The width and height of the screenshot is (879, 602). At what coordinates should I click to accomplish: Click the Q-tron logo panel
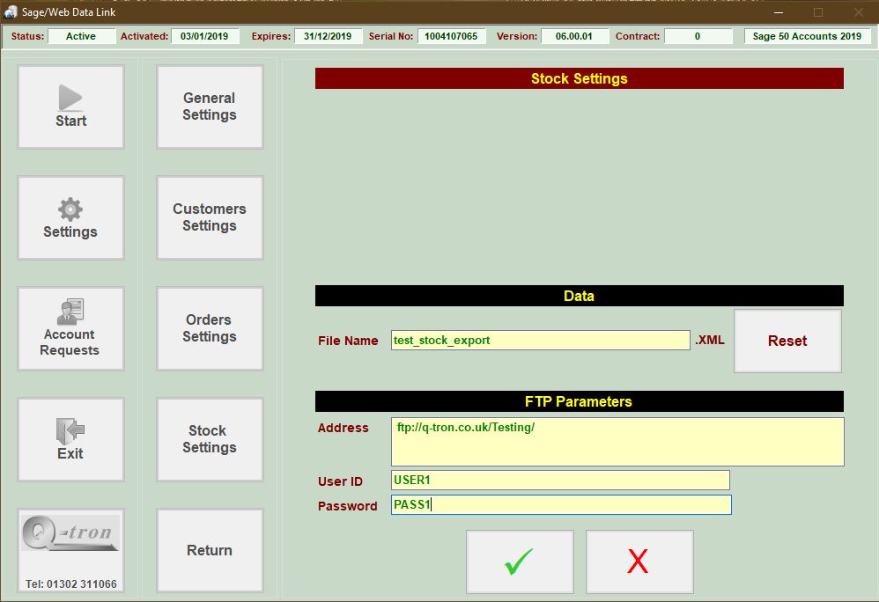pyautogui.click(x=70, y=550)
